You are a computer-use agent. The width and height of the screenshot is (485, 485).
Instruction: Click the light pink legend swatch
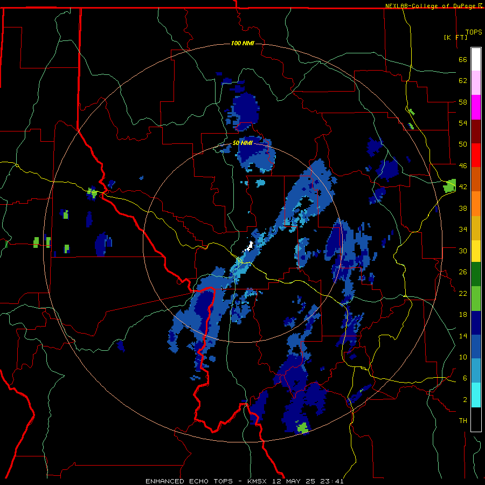coord(476,82)
